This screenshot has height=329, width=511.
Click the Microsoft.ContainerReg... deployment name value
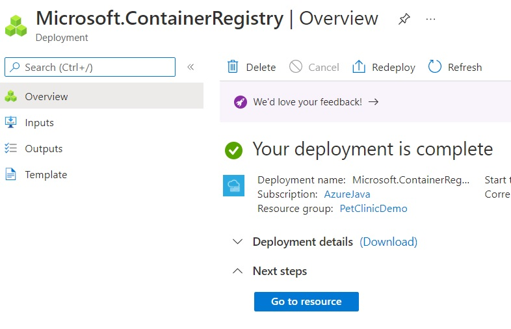tap(411, 180)
